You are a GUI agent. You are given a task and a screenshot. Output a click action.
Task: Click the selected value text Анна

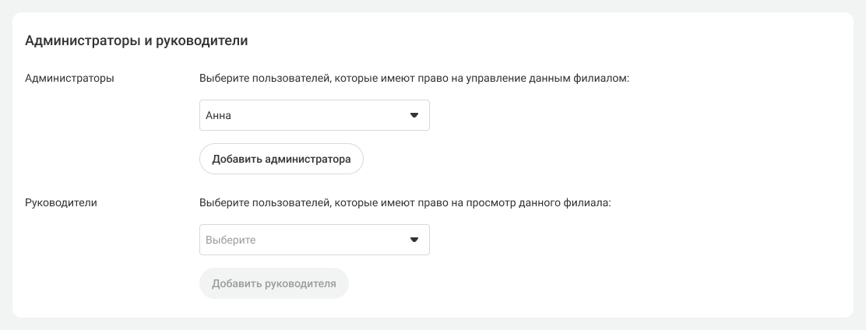(219, 116)
